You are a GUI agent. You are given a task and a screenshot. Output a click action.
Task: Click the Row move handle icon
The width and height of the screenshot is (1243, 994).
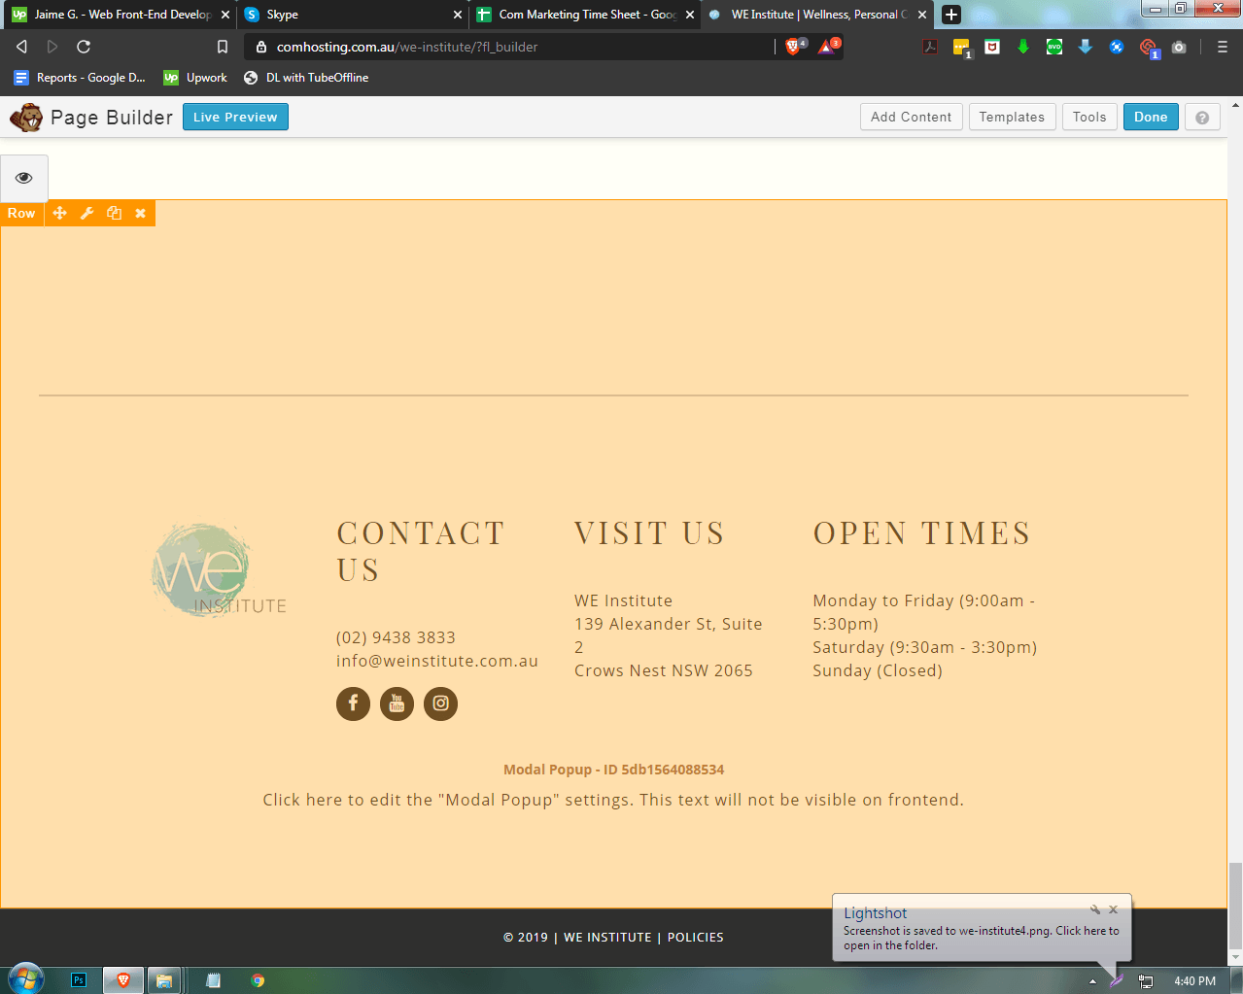pyautogui.click(x=60, y=213)
